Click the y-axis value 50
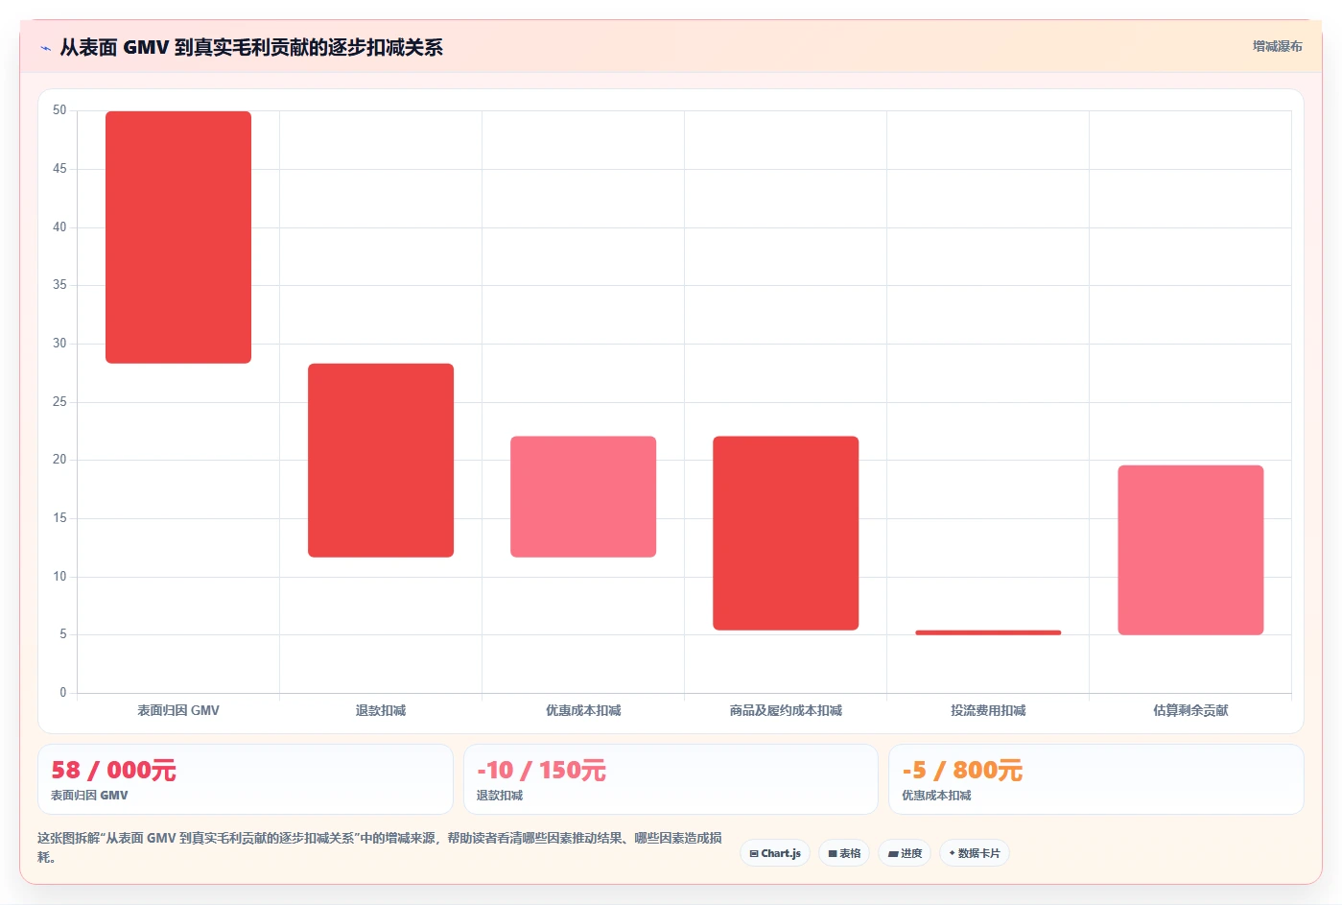Screen dimensions: 1342x905 pos(59,110)
